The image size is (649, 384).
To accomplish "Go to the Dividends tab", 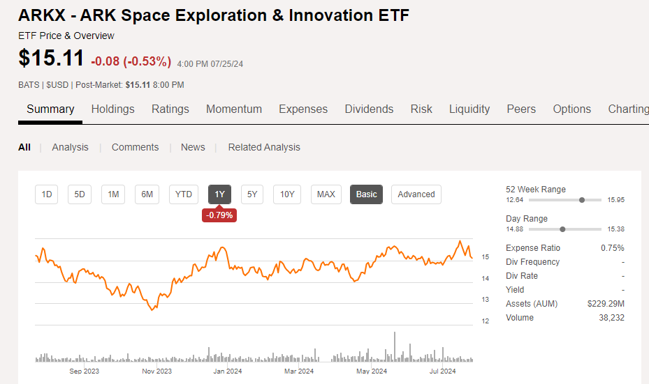I will [x=369, y=109].
